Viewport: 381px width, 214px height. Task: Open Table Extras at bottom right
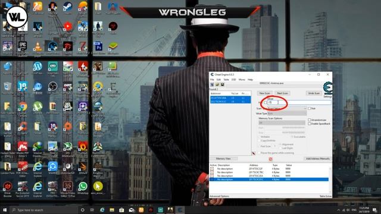click(326, 196)
